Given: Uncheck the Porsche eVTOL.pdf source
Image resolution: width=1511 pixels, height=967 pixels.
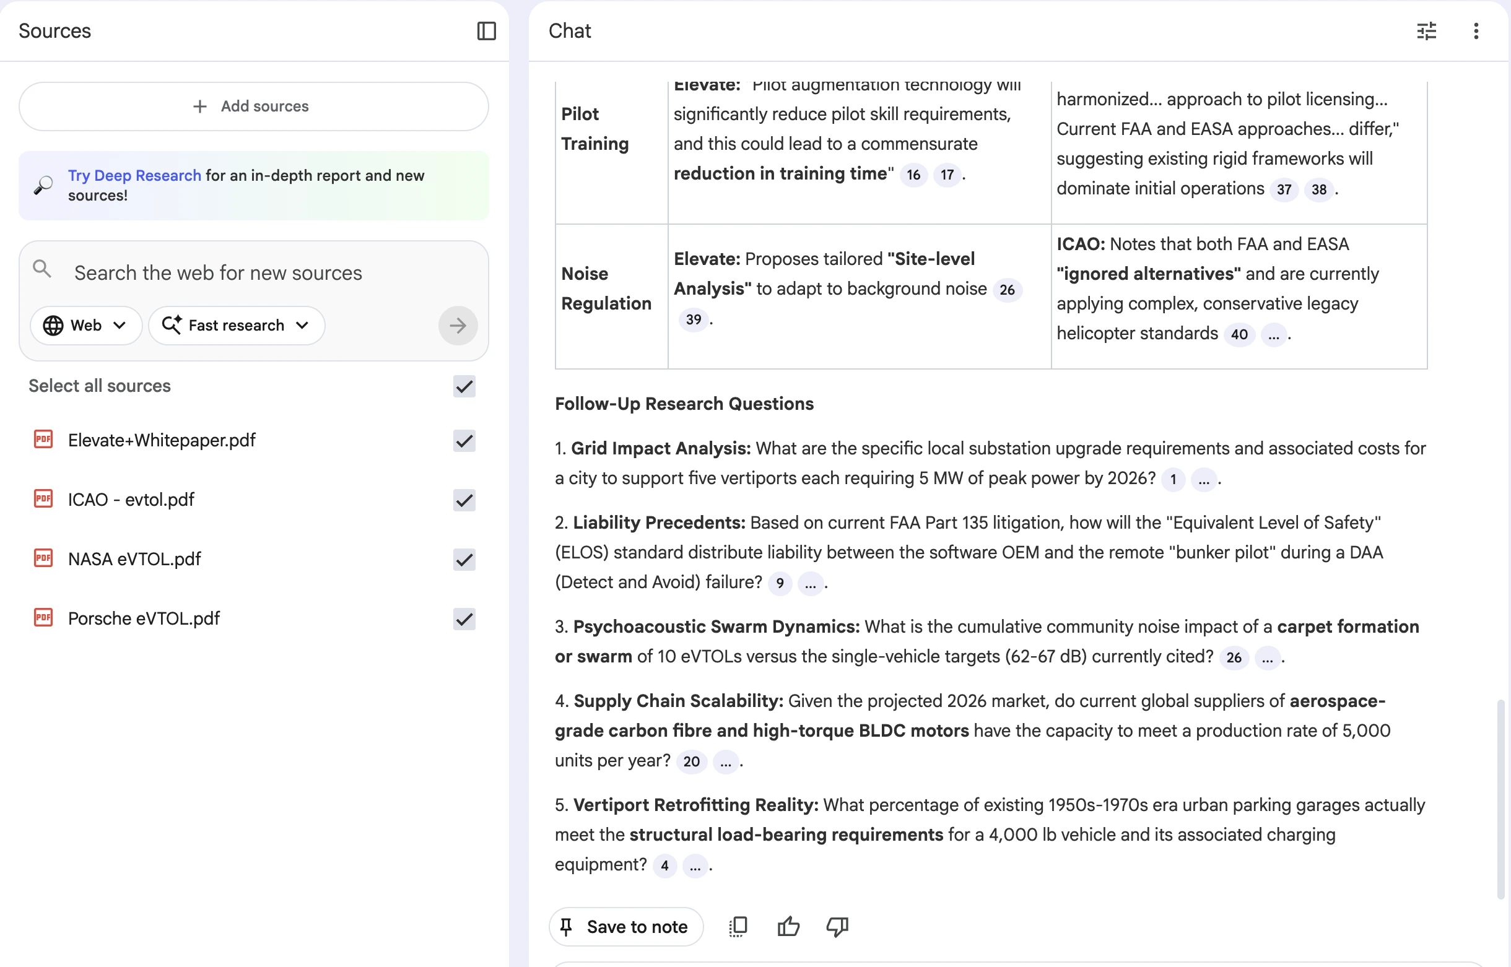Looking at the screenshot, I should [x=463, y=618].
